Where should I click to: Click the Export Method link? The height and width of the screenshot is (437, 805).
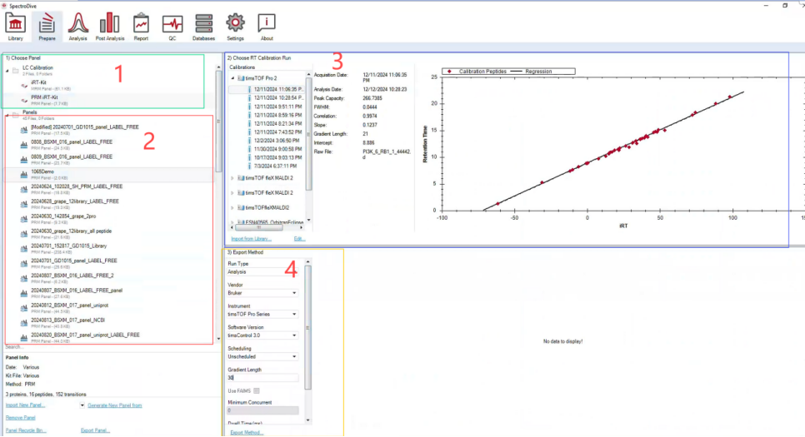[x=247, y=432]
